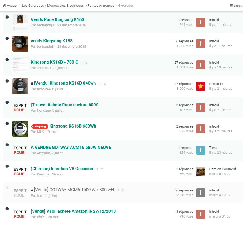Click introid avatar in Kingsong KS16B 680Wh row

tap(201, 129)
